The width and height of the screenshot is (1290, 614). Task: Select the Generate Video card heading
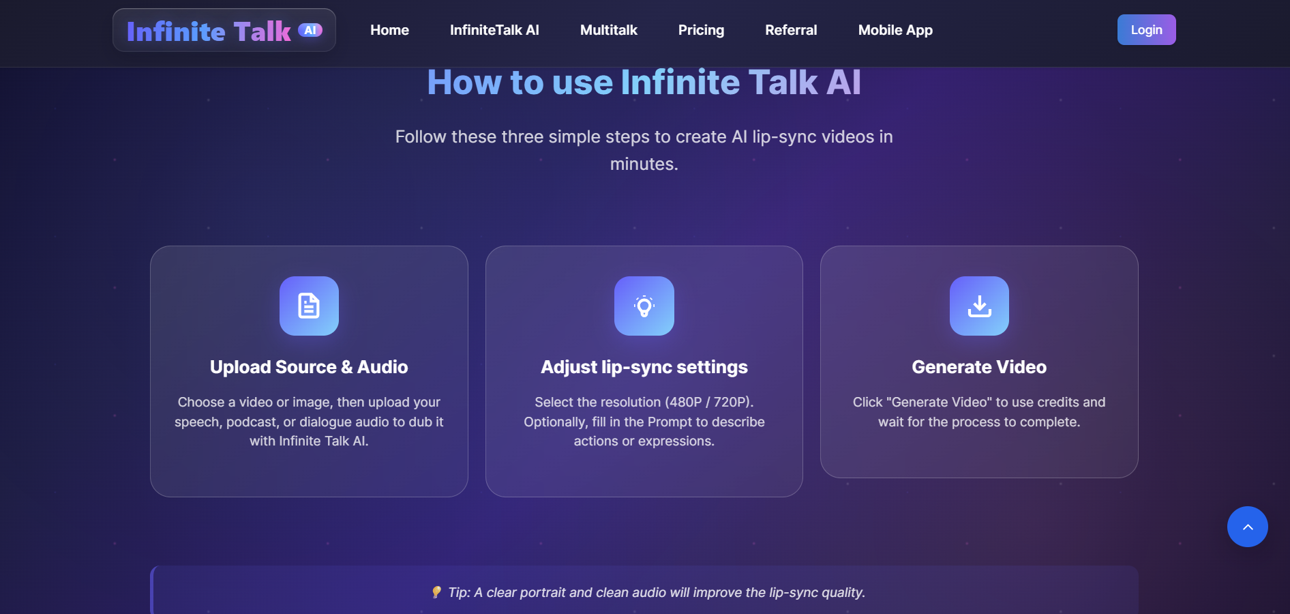(x=979, y=367)
